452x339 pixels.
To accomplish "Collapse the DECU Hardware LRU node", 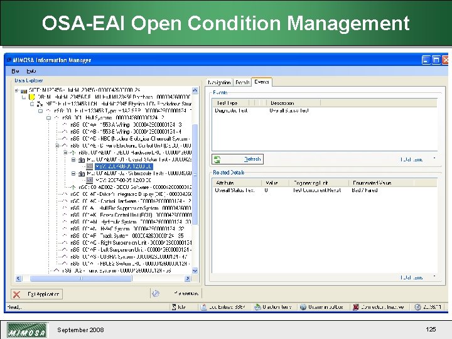I will 65,153.
